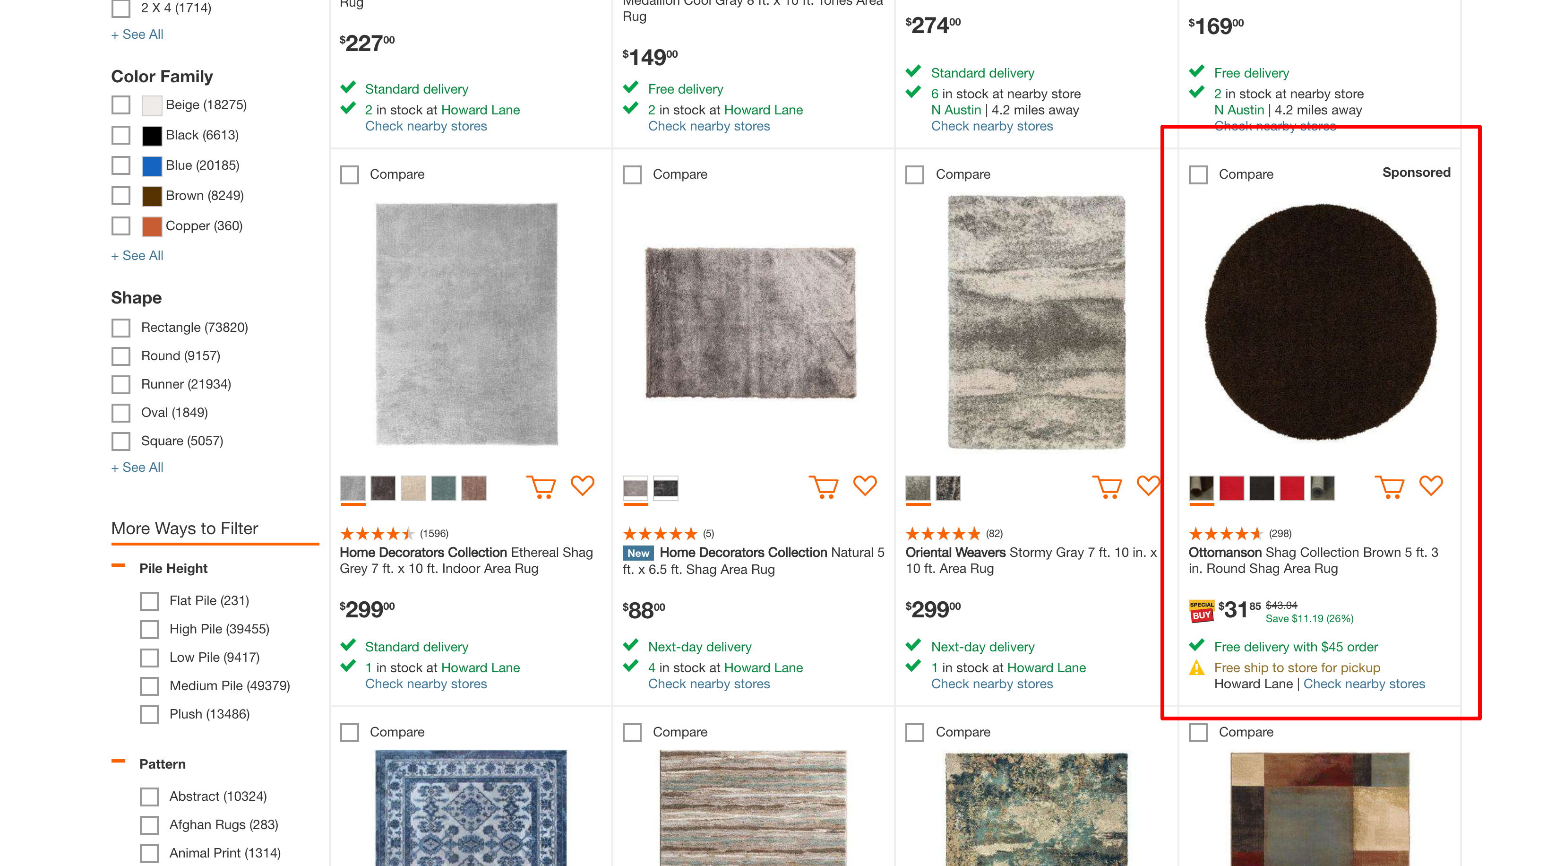Favorite the Ottomanson Round Shag rug

click(x=1431, y=485)
